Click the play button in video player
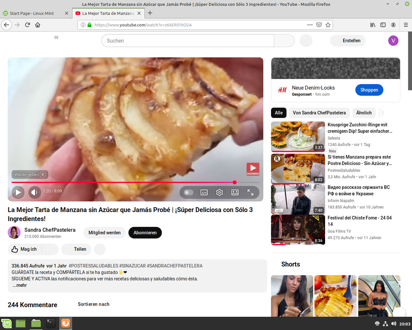Image resolution: width=412 pixels, height=330 pixels. click(18, 192)
